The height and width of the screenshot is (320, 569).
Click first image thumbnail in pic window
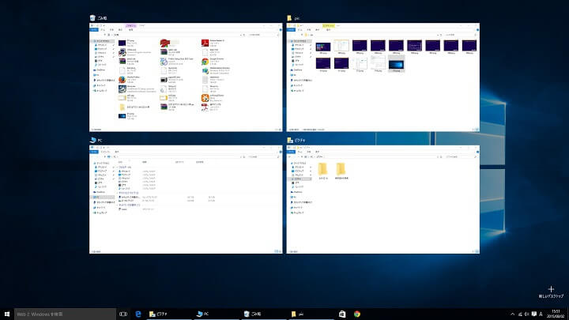point(323,47)
